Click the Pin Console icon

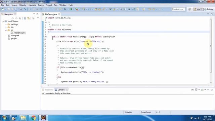192,90
